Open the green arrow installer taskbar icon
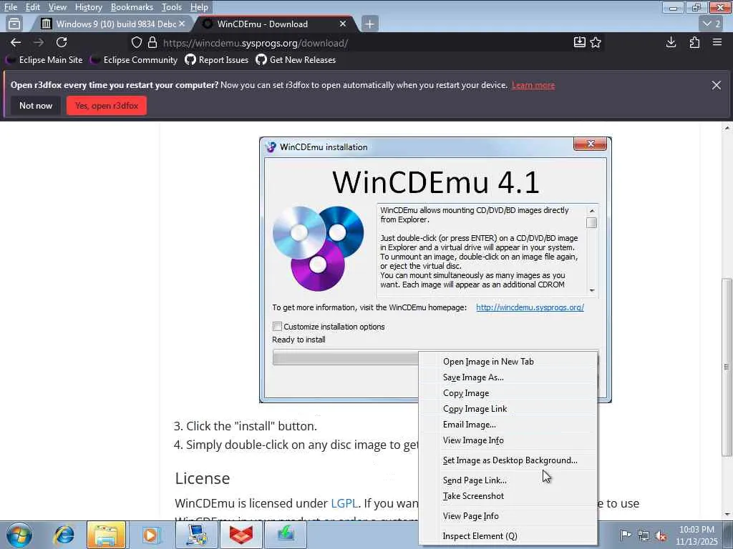Viewport: 733px width, 549px height. (x=286, y=535)
